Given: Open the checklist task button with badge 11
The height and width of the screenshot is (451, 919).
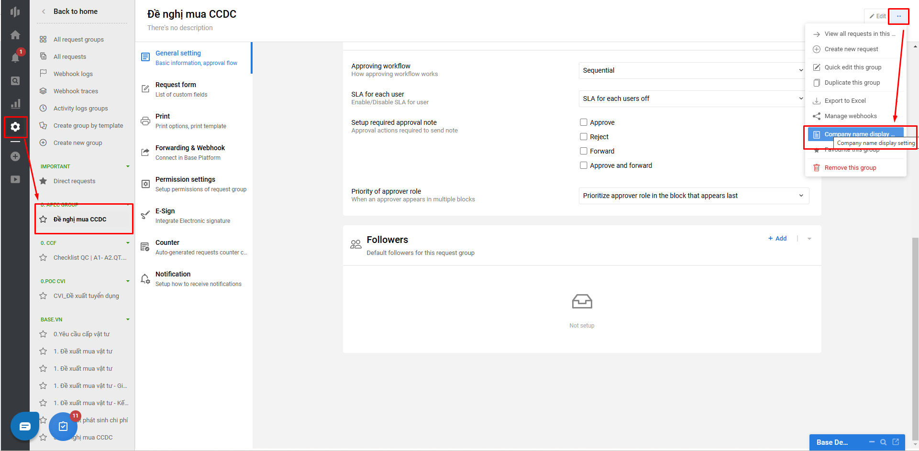Looking at the screenshot, I should click(63, 426).
